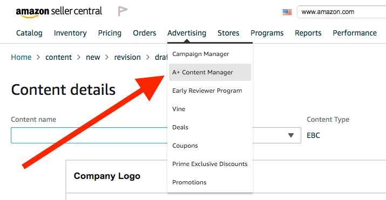Click the US flag marketplace icon
The height and width of the screenshot is (200, 386).
tap(287, 12)
